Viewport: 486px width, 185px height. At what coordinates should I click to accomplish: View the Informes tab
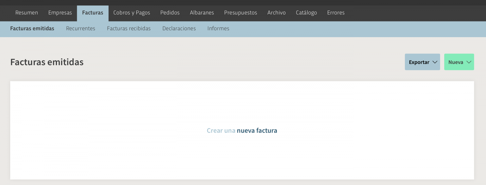(x=218, y=29)
